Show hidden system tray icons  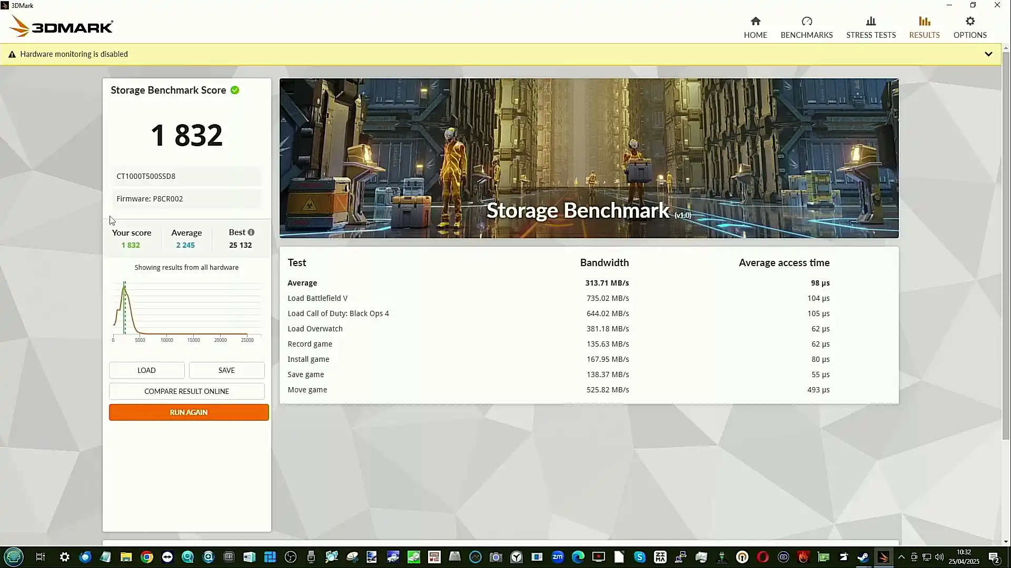(901, 557)
